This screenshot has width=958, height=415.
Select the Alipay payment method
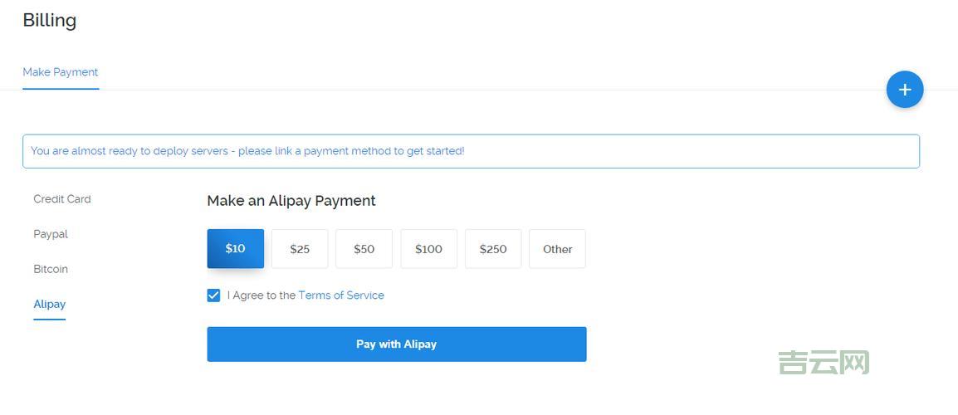[50, 304]
